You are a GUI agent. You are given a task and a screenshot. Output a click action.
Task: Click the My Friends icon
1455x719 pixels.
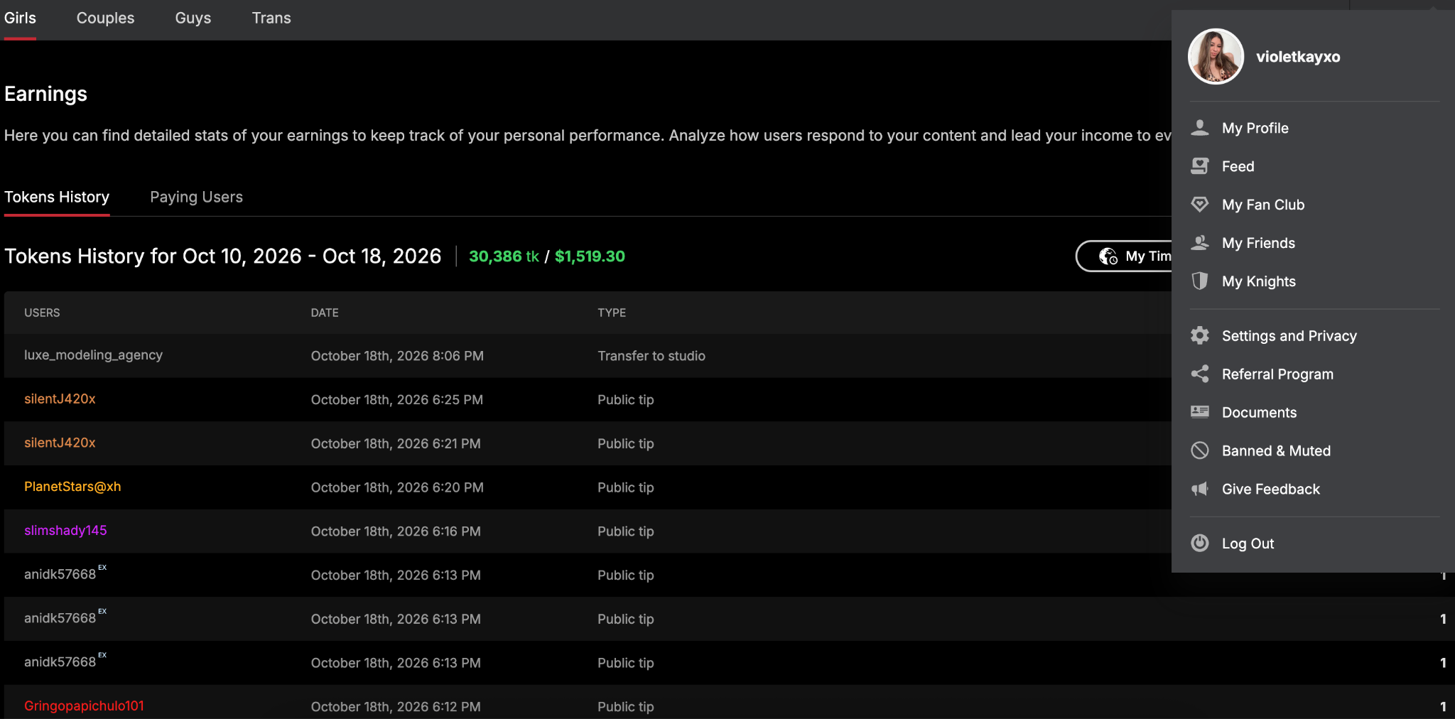(x=1200, y=243)
